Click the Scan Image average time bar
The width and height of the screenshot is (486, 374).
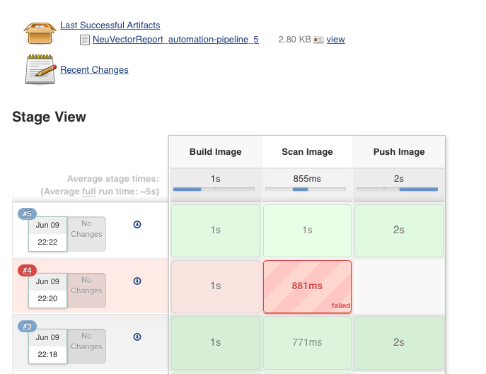pyautogui.click(x=307, y=189)
